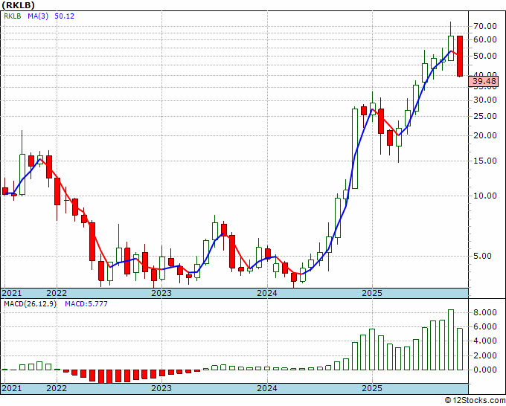Image resolution: width=506 pixels, height=406 pixels.
Task: Click 2022 on the price chart timeline
Action: (x=57, y=293)
